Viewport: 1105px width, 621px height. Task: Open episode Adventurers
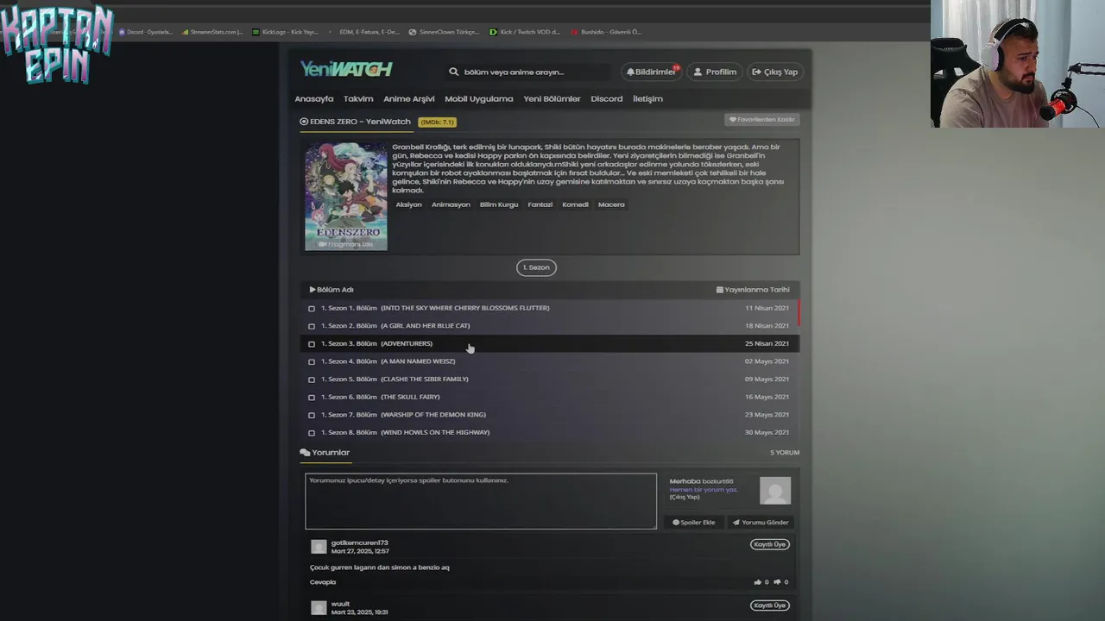coord(376,343)
